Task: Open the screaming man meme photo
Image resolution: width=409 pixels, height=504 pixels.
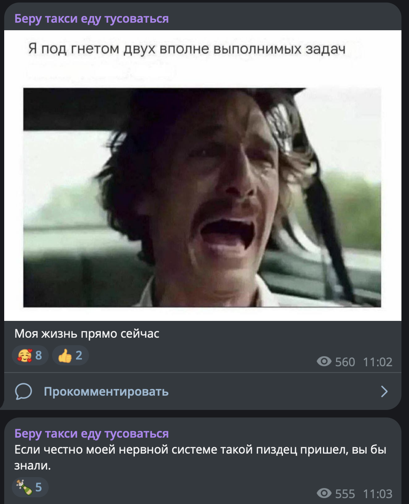Action: point(202,197)
